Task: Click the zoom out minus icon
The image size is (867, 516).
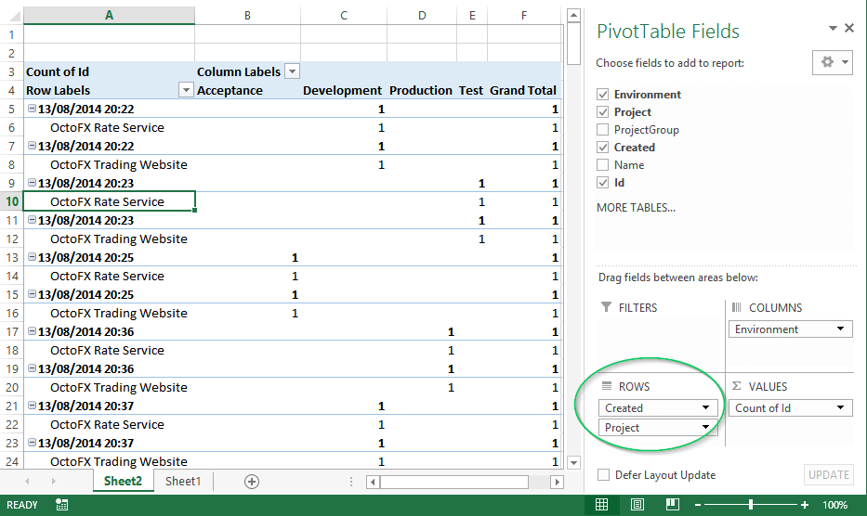Action: (699, 505)
